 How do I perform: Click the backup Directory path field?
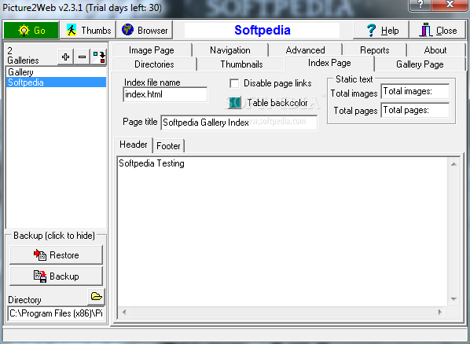coord(56,313)
